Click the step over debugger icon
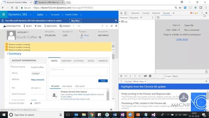This screenshot has height=118, width=209. click(x=126, y=76)
